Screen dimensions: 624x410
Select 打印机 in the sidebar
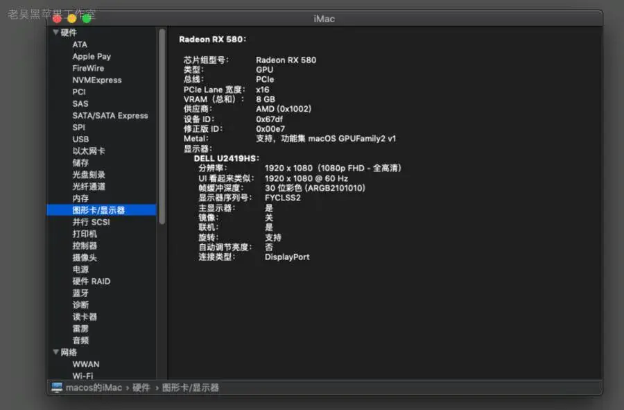[85, 234]
